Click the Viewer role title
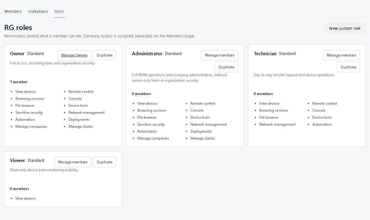Viewport: 370px width, 220px height. click(x=18, y=161)
